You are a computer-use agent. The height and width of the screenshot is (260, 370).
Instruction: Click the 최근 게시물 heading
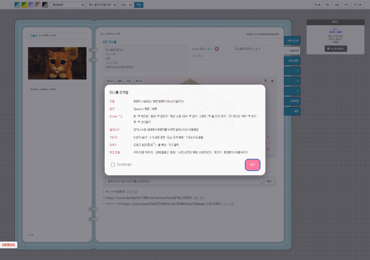[x=110, y=42]
